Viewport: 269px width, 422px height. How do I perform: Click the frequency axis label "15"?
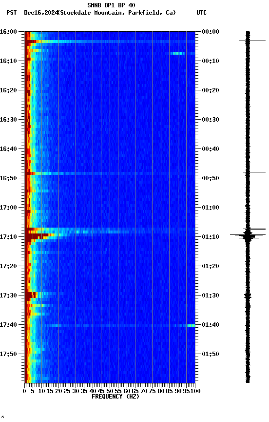[50, 392]
